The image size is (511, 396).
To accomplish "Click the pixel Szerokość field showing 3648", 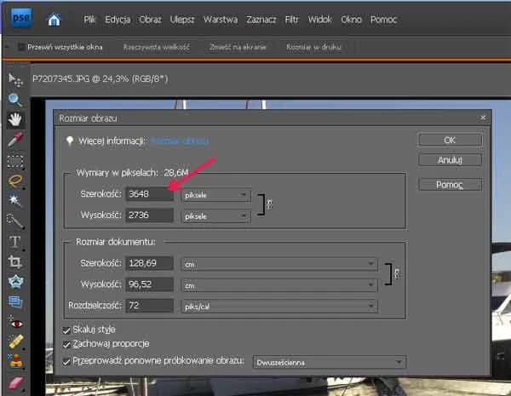I will [149, 195].
